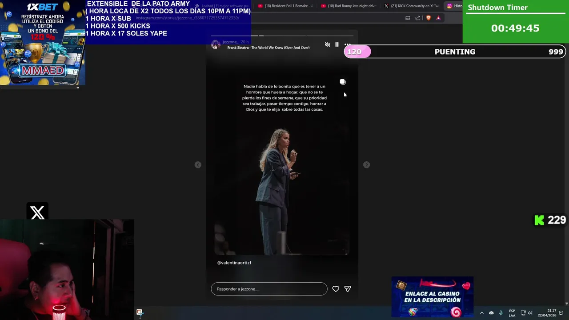Screen dimensions: 569x320
Task: Go to the previous story arrow
Action: coord(198,165)
